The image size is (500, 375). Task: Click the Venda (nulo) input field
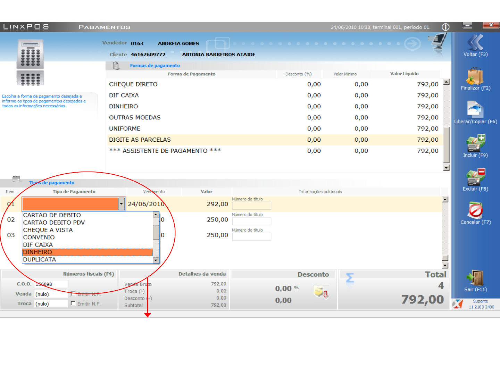(x=51, y=294)
